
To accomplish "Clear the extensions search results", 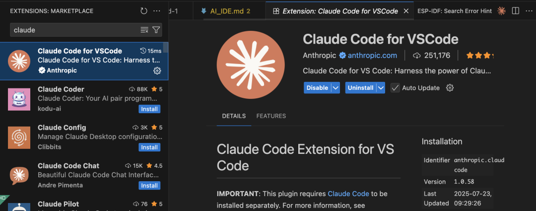I will click(144, 30).
